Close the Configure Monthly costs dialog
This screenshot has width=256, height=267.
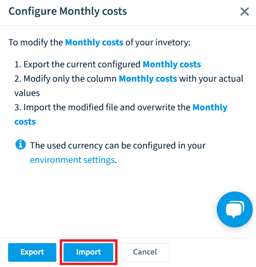245,11
